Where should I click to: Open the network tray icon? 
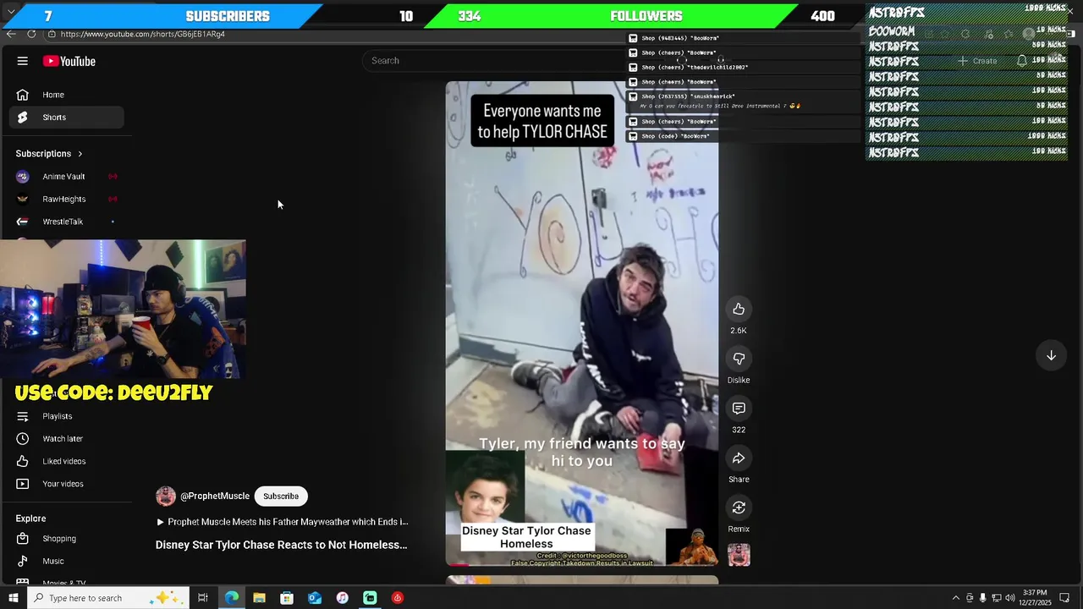click(996, 598)
